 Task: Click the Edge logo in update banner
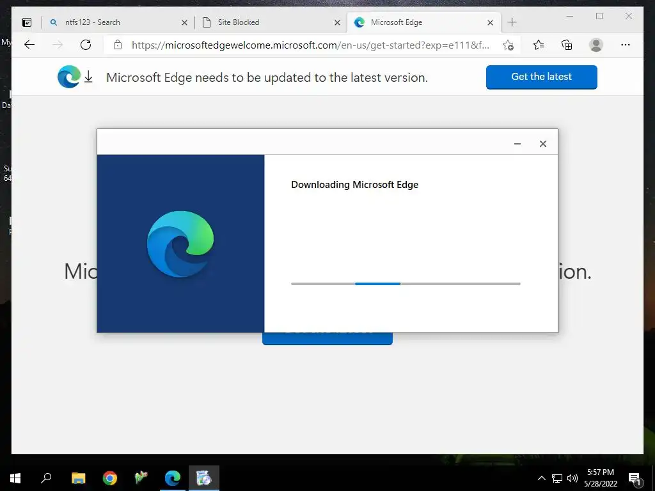(69, 77)
